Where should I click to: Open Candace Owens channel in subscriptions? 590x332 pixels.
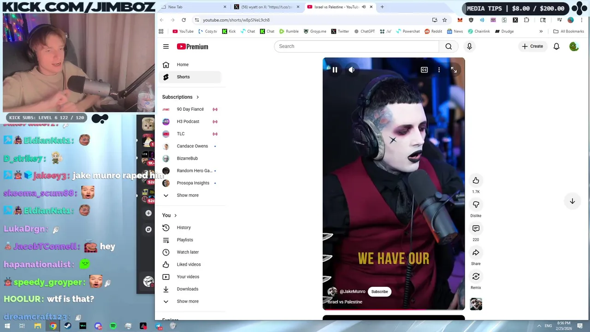point(190,146)
